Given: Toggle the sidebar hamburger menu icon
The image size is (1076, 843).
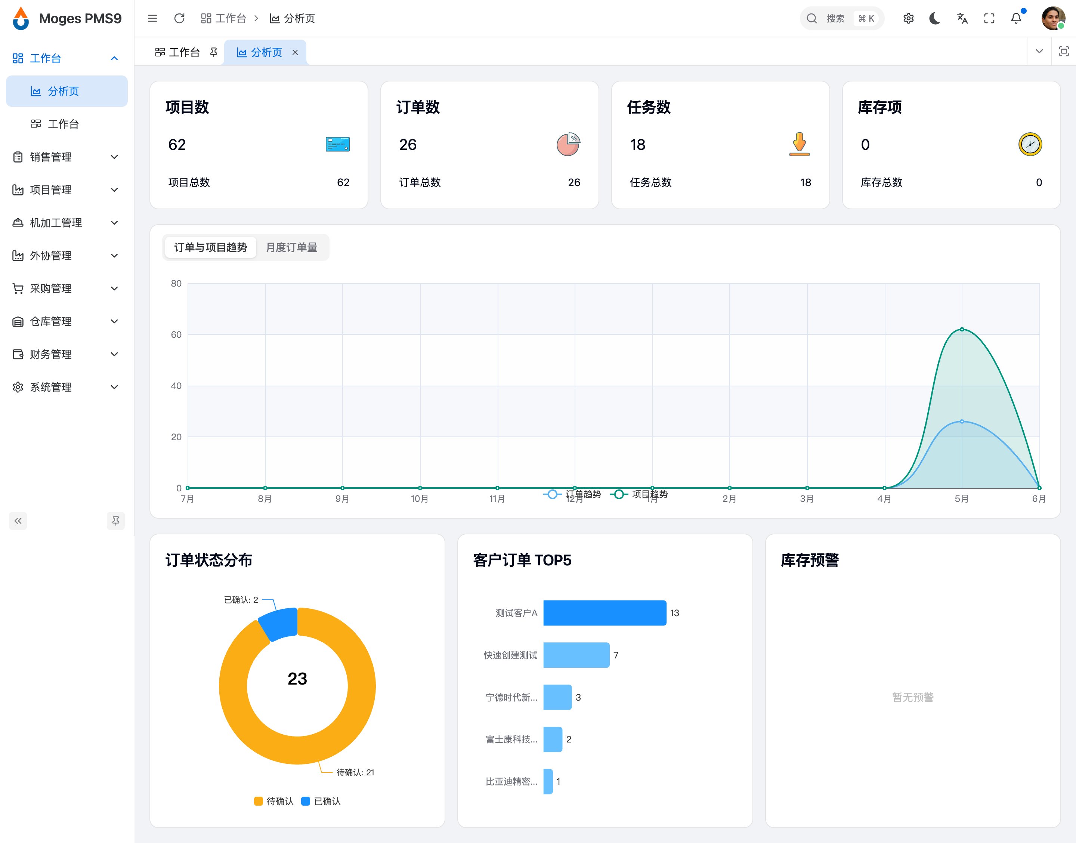Looking at the screenshot, I should 152,18.
